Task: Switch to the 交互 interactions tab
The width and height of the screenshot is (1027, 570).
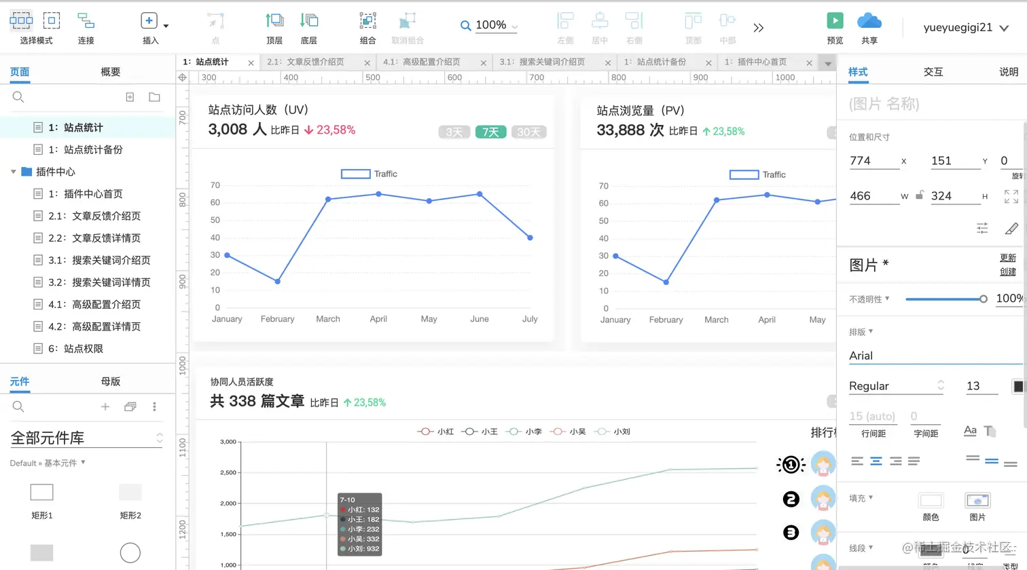Action: click(933, 71)
